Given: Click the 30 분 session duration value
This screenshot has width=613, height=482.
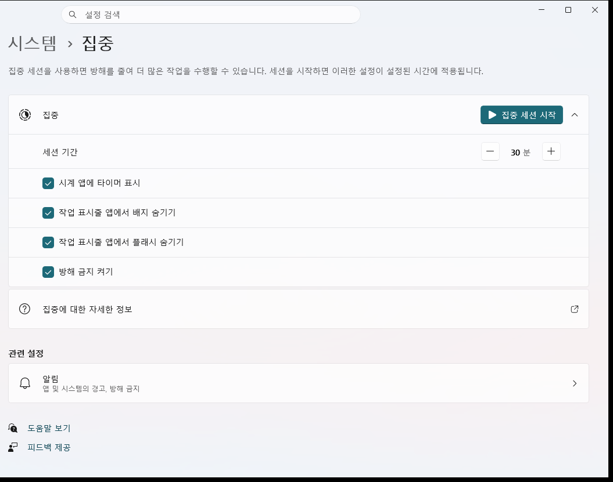Looking at the screenshot, I should 521,152.
